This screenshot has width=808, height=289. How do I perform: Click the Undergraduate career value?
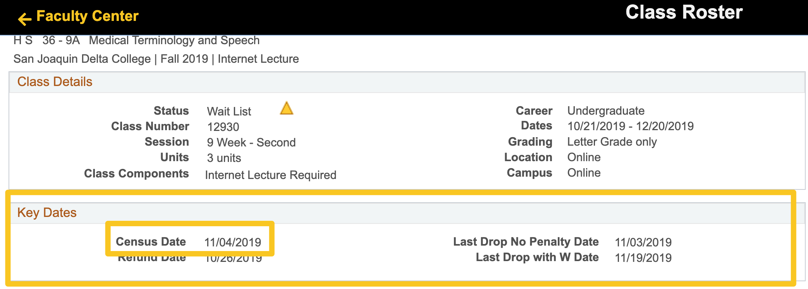(606, 111)
